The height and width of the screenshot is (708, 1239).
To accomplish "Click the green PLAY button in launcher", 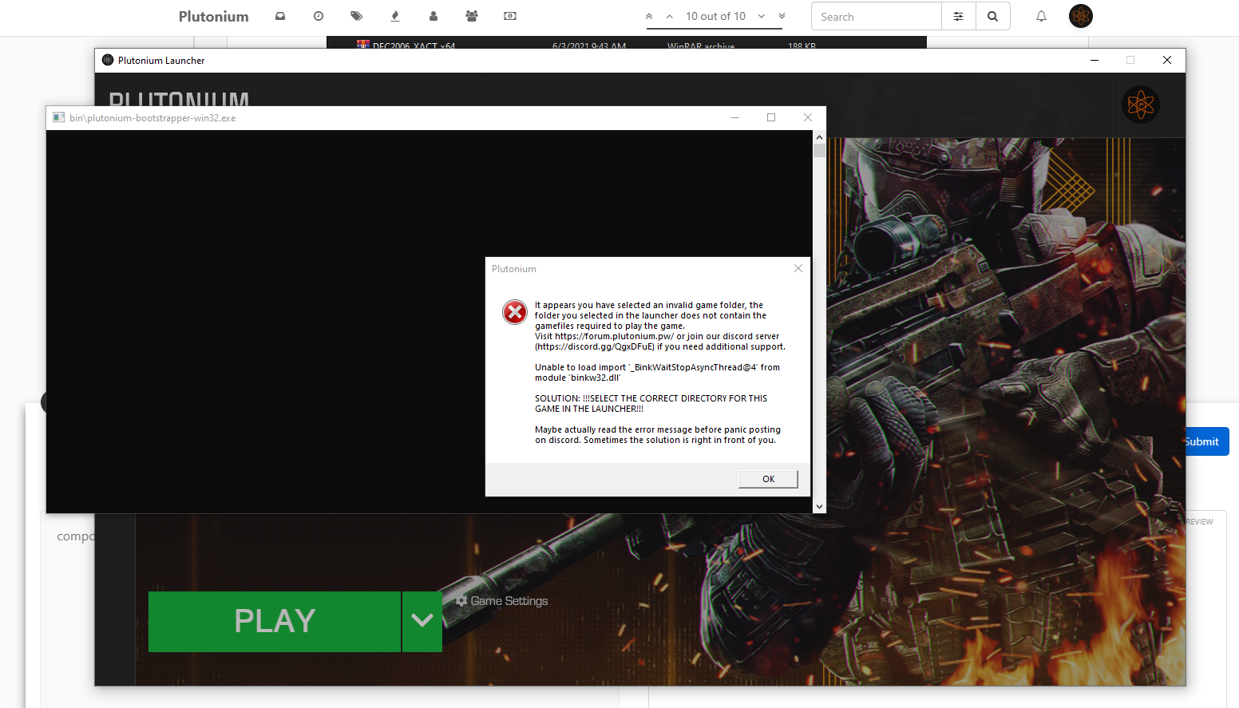I will 275,621.
